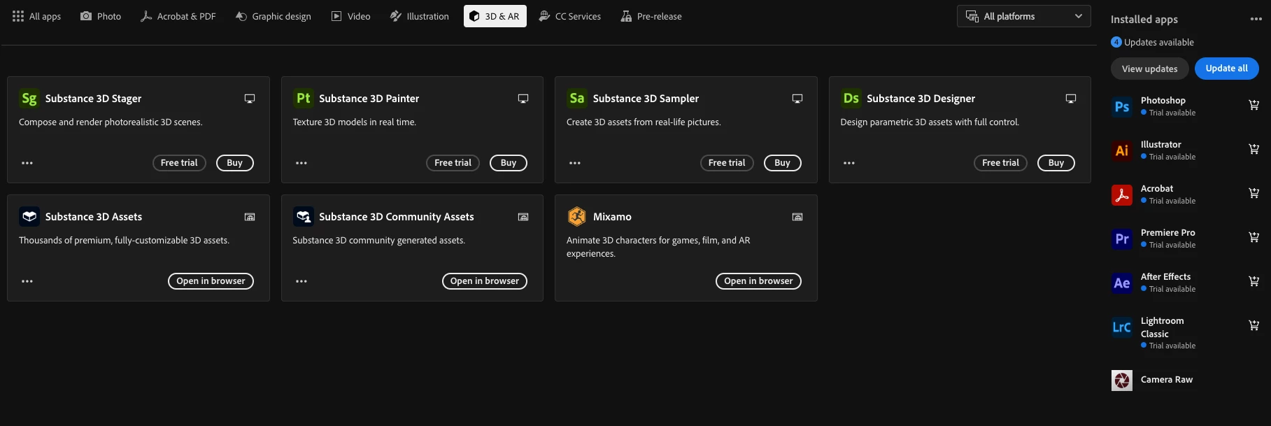Open Mixamo in browser
This screenshot has width=1271, height=426.
(x=758, y=281)
